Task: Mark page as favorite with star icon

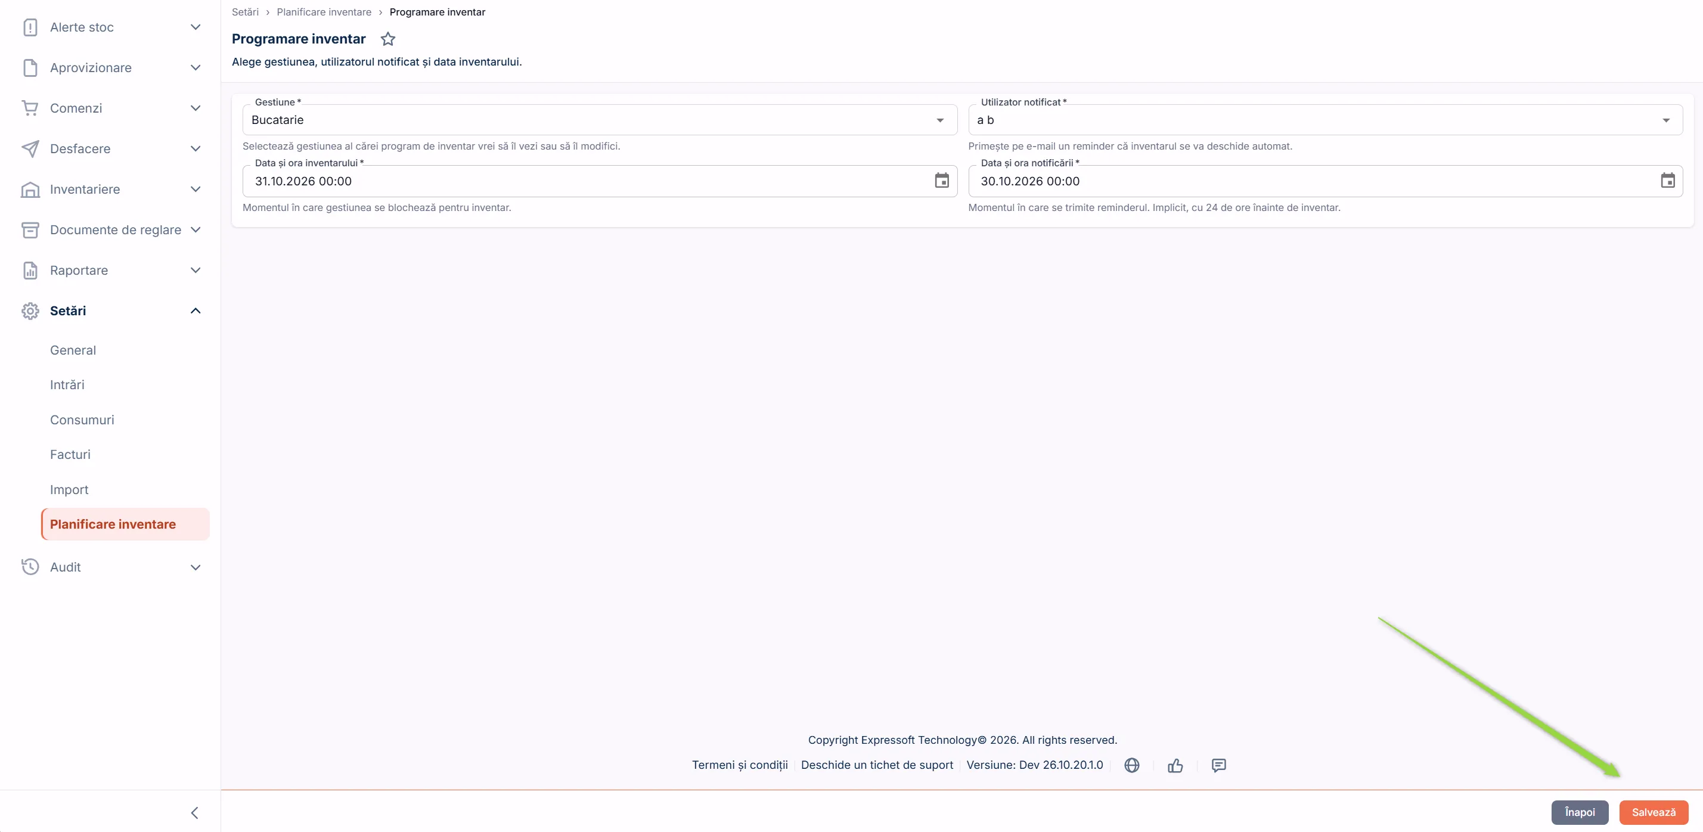Action: [x=388, y=39]
